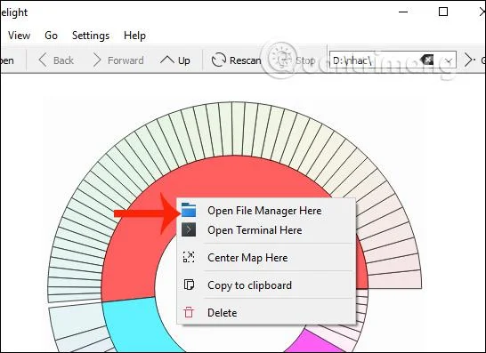Select Open File Manager Here
486x353 pixels.
[266, 211]
